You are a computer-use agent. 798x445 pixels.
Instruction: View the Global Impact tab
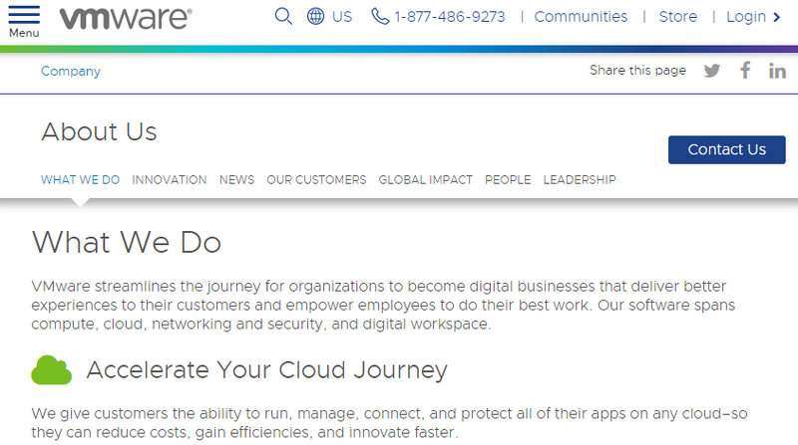click(x=425, y=180)
